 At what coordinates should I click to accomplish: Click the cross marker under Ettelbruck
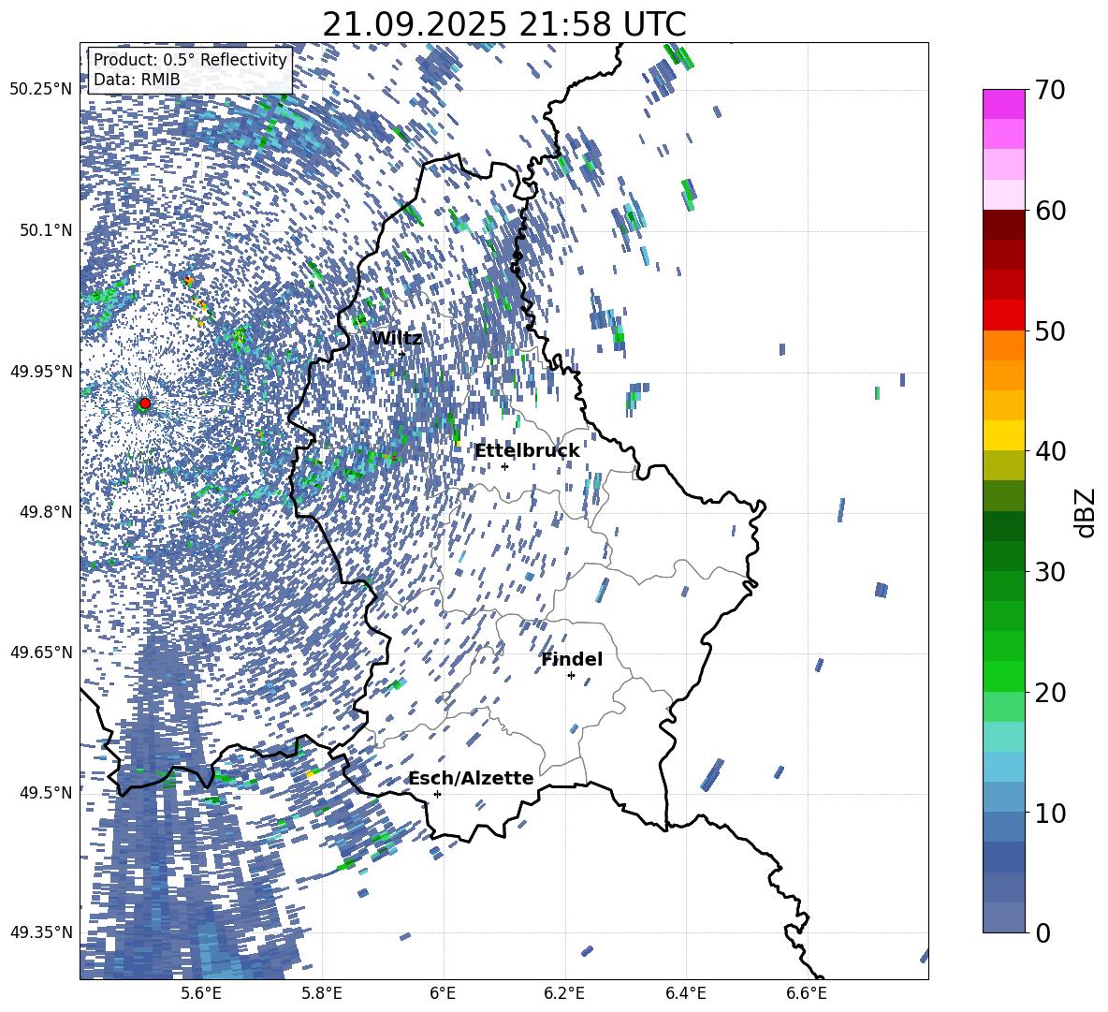504,466
